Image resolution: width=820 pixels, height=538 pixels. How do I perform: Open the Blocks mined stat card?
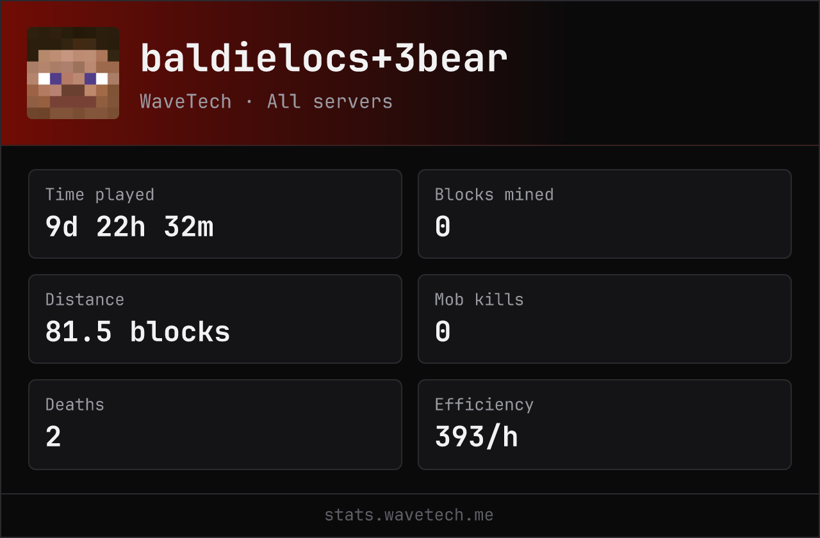pos(605,214)
